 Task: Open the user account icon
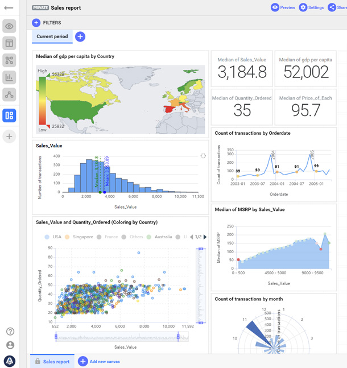pyautogui.click(x=10, y=345)
